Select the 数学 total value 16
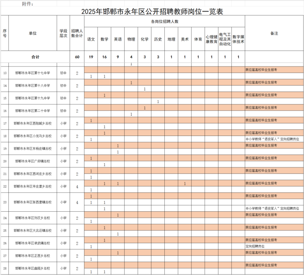304x275 pixels. click(x=104, y=57)
